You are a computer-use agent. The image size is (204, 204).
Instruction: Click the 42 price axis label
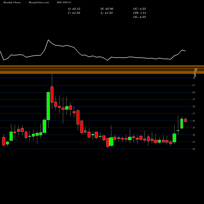pos(194,121)
